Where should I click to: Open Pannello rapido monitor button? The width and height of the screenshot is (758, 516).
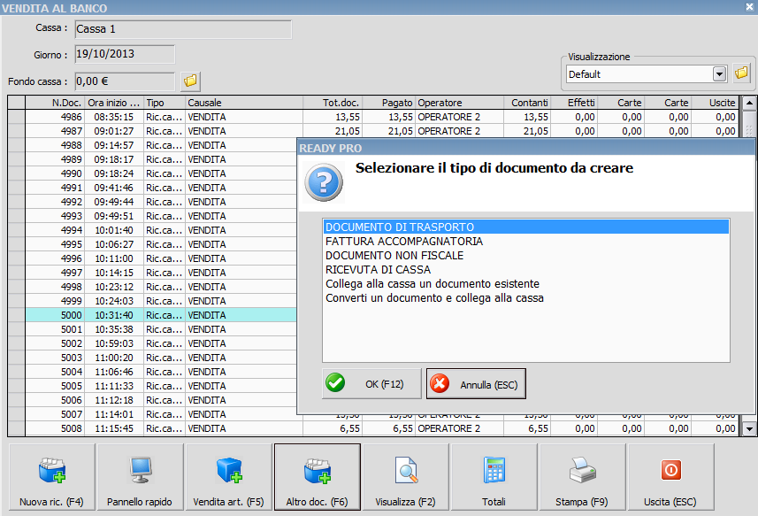(140, 477)
